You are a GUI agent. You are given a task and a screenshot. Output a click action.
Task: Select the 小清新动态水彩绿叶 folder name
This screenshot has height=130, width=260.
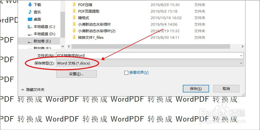coord(94,24)
